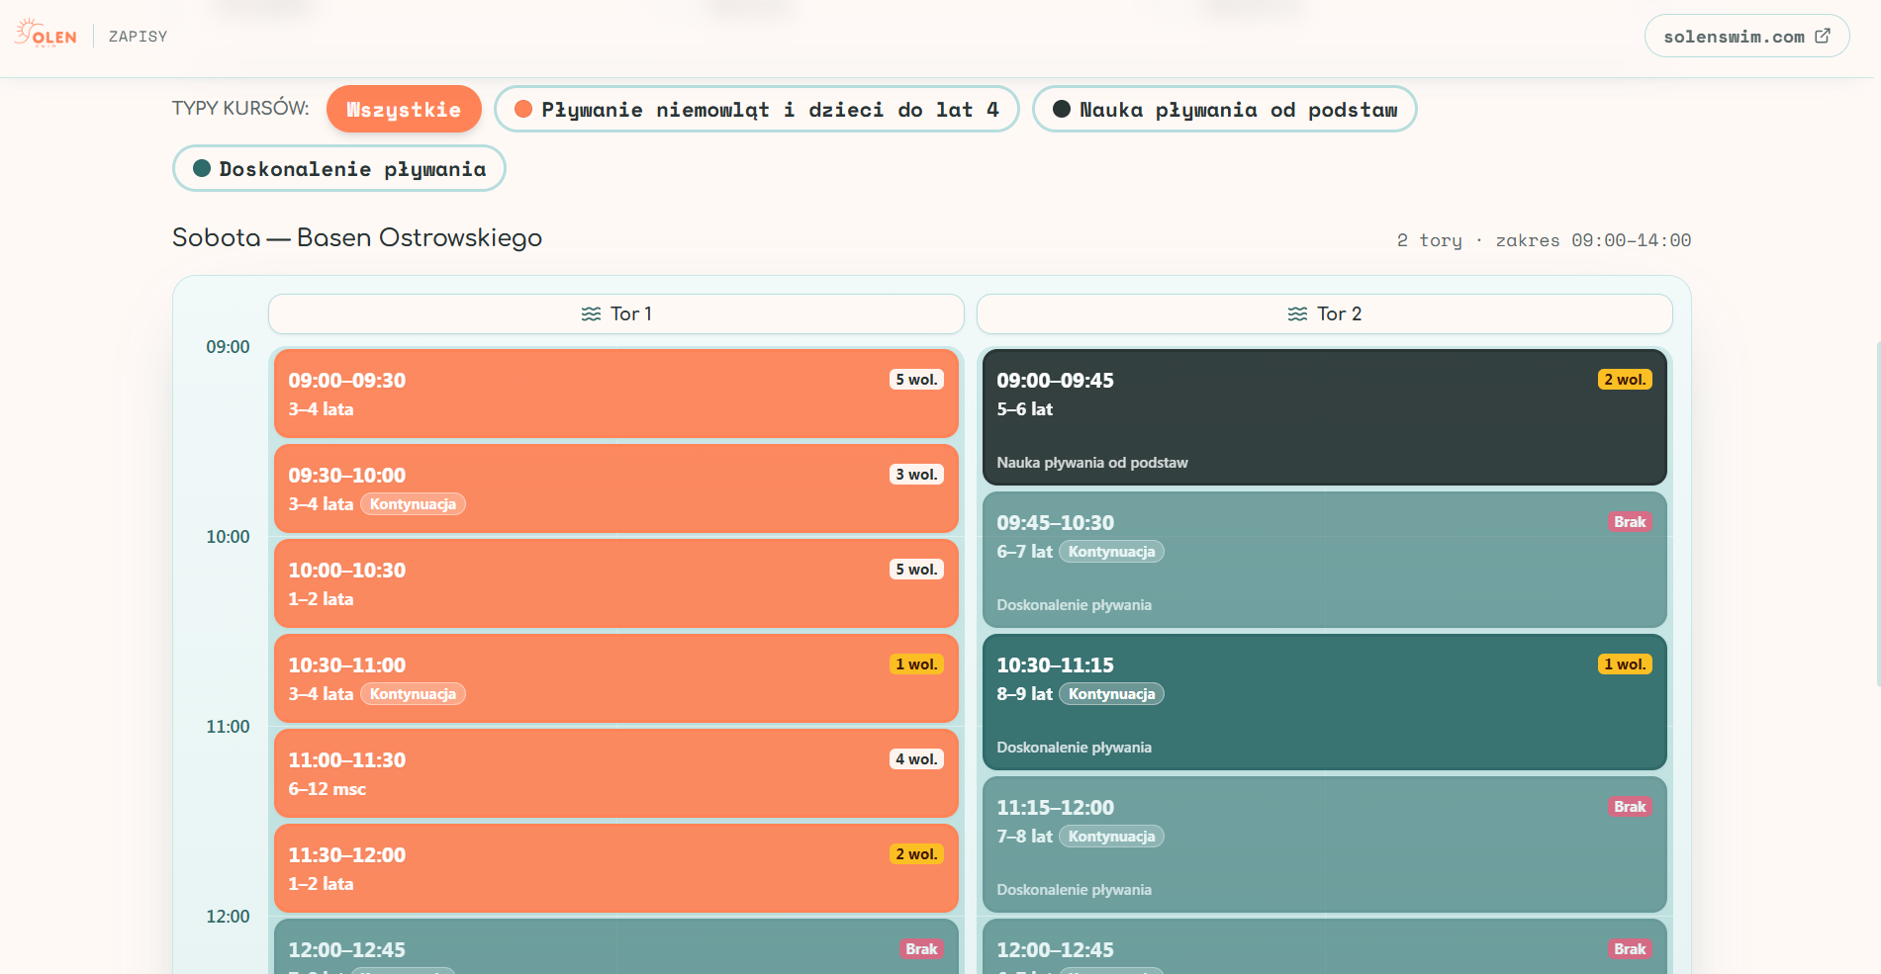Click the Kontynuacja tag on the 09:30–10:00 class
This screenshot has height=974, width=1881.
413,504
